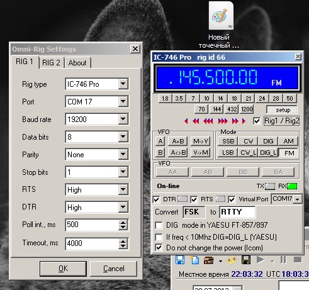Click the new document icon with star

click(194, 260)
